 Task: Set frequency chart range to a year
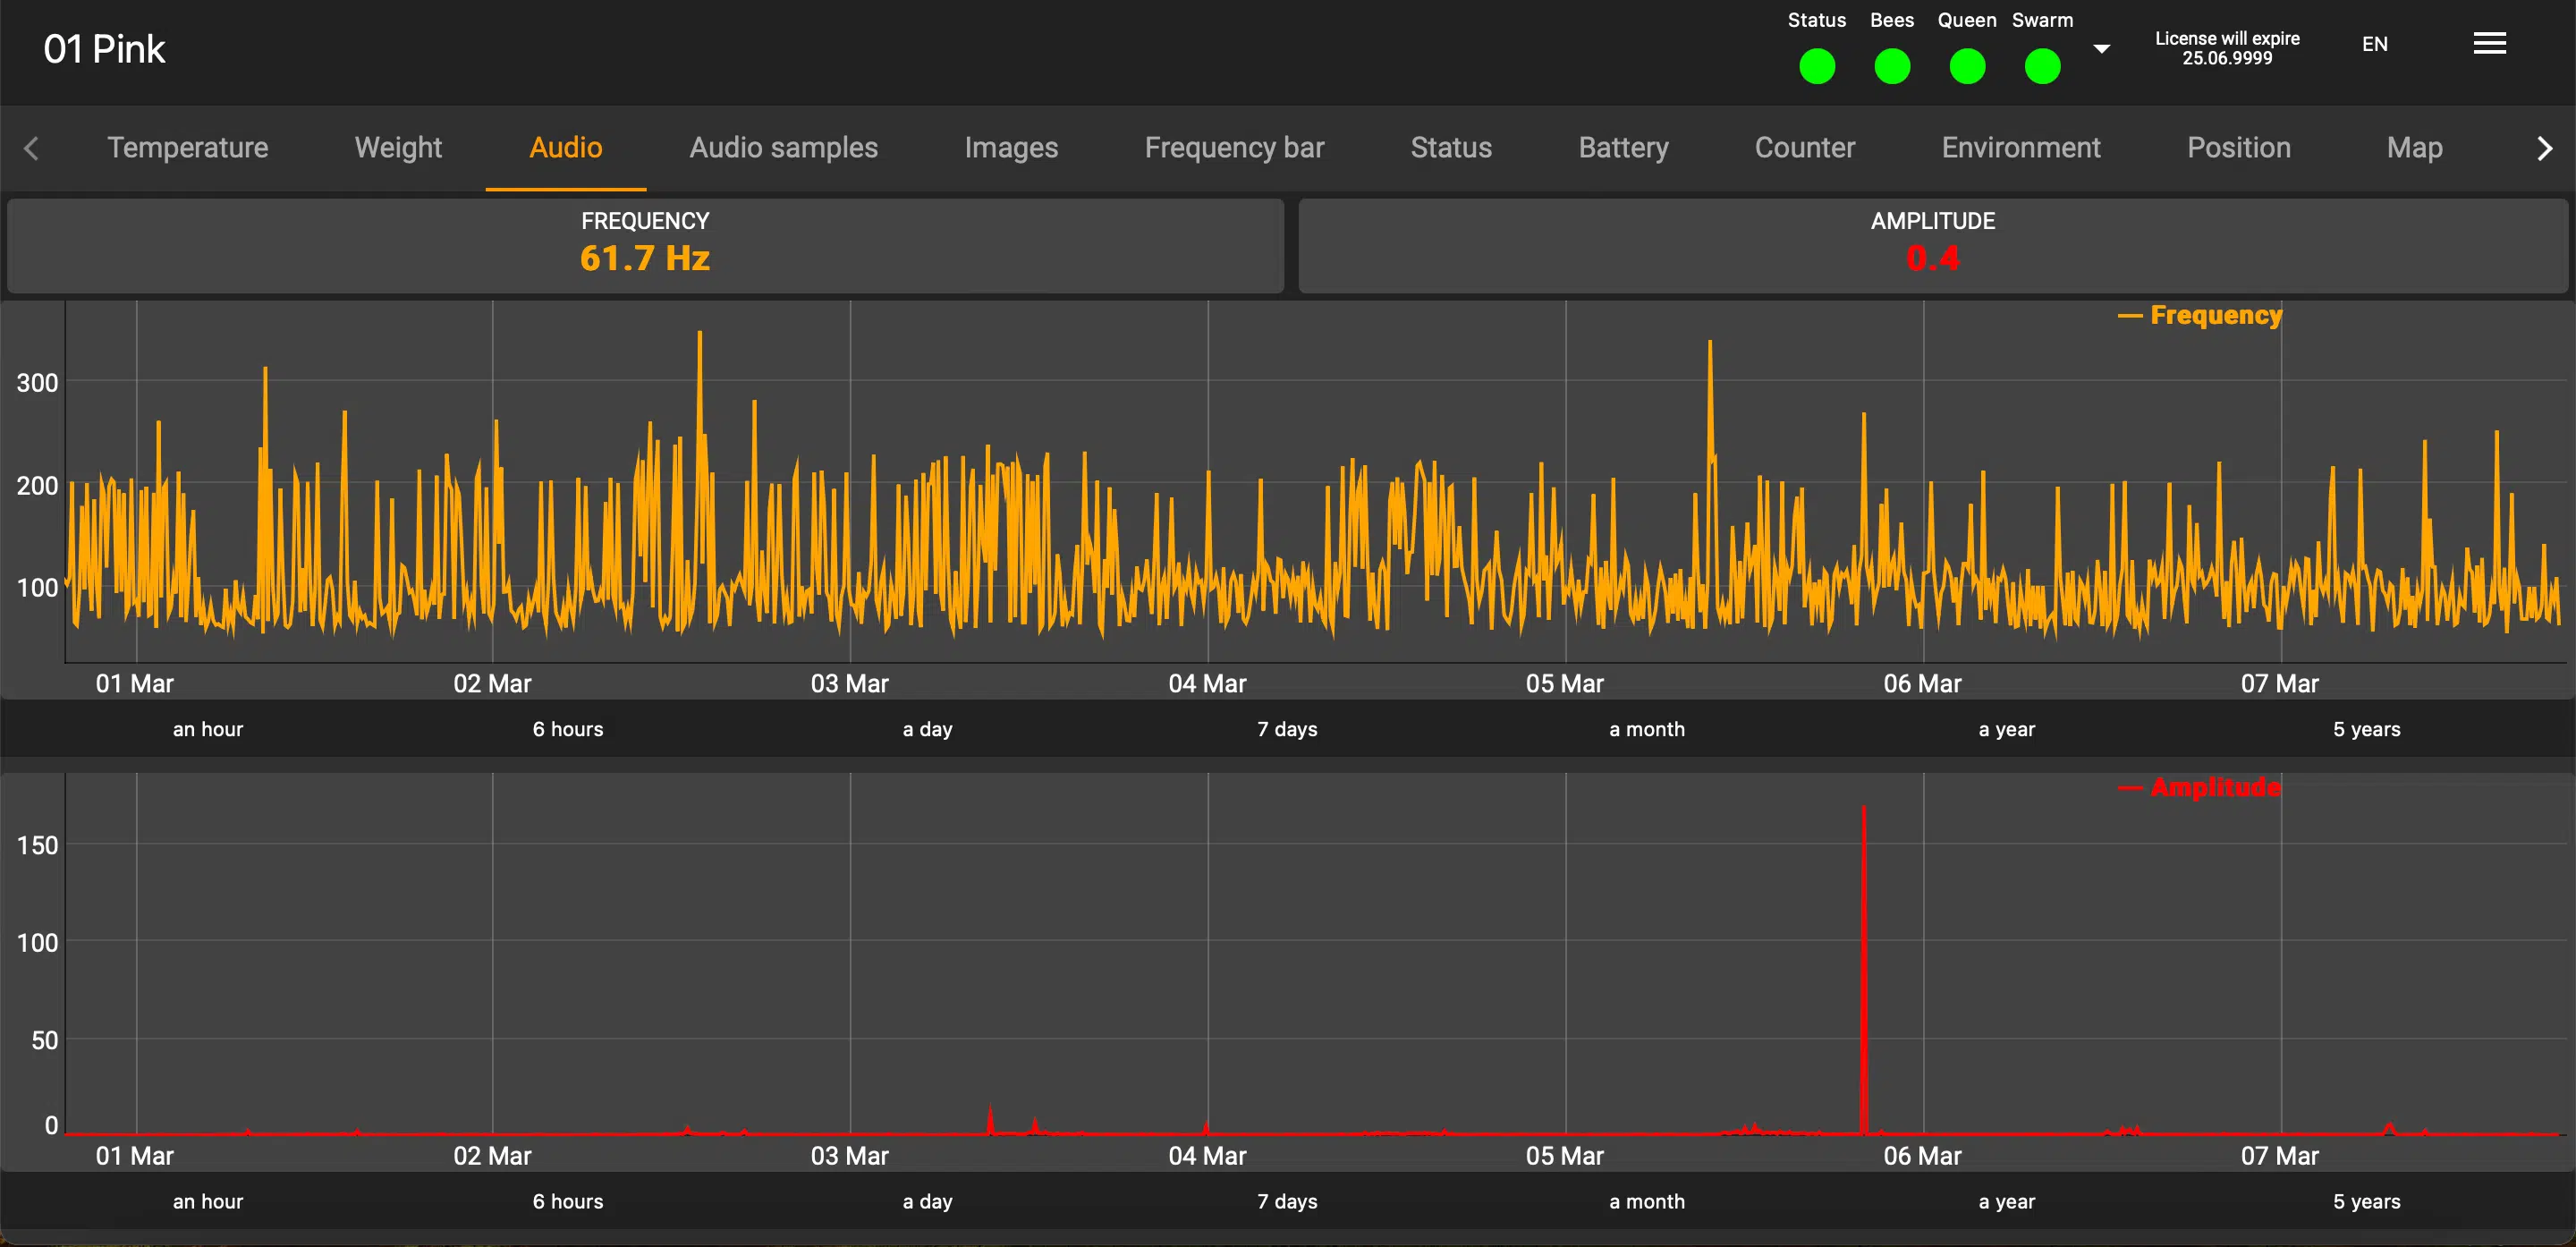click(2007, 729)
